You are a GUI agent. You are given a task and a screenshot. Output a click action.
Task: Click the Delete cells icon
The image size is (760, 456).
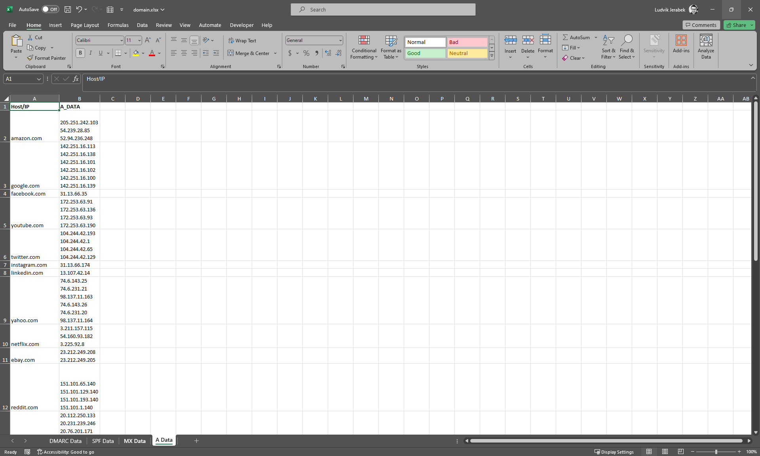(x=528, y=40)
